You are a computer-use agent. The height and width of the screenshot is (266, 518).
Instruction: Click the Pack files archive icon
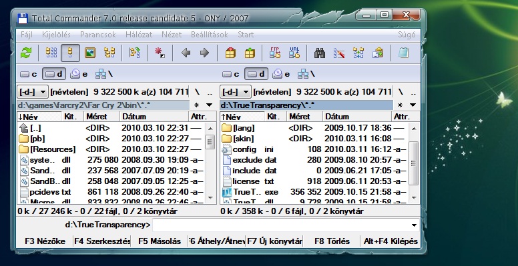click(x=230, y=53)
